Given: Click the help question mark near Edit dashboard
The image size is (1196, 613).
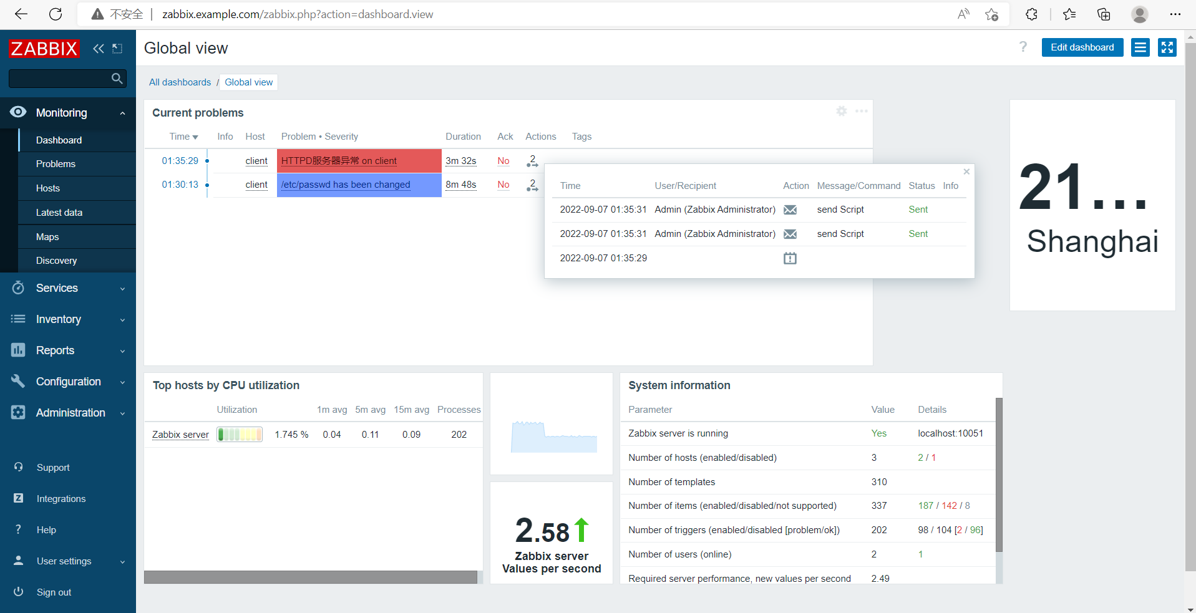Looking at the screenshot, I should coord(1023,47).
